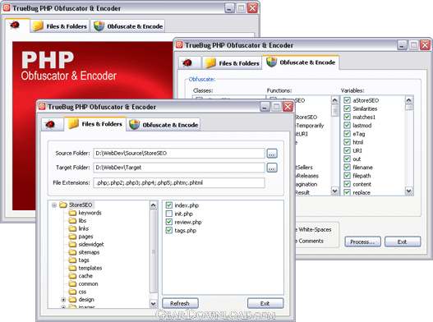Select css folder in tree
Screen dimensions: 433x322
pos(82,292)
